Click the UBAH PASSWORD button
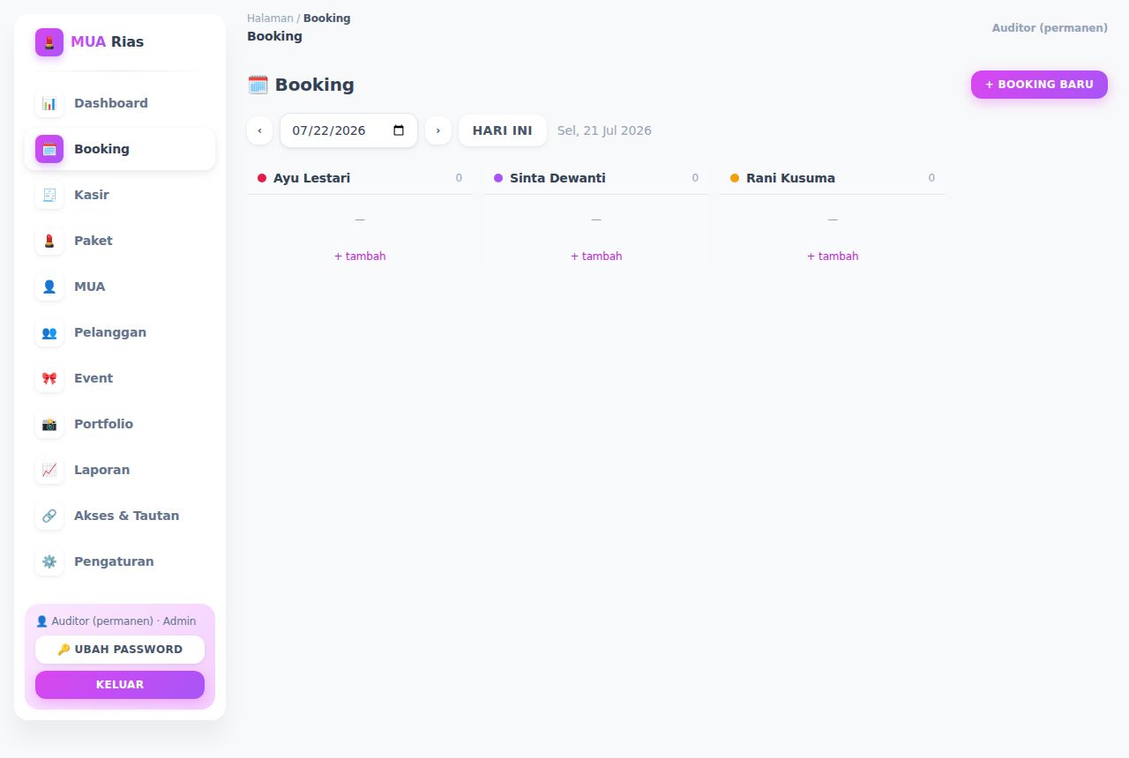 [120, 650]
